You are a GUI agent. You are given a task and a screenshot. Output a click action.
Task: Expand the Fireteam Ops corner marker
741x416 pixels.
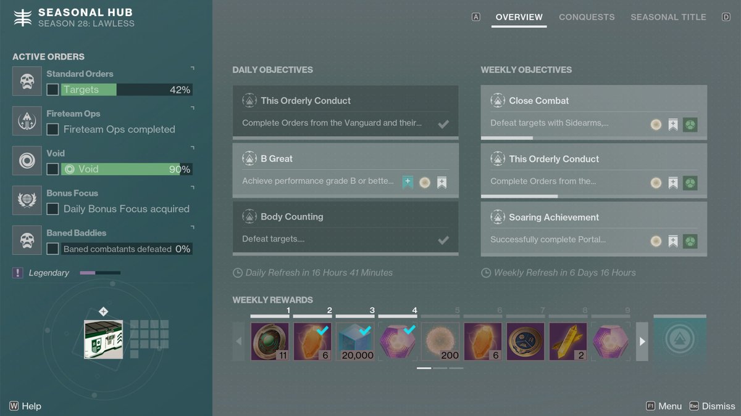coord(192,108)
